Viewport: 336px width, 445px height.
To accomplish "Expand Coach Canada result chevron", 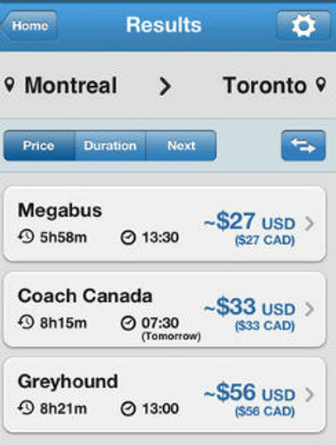I will tap(309, 309).
